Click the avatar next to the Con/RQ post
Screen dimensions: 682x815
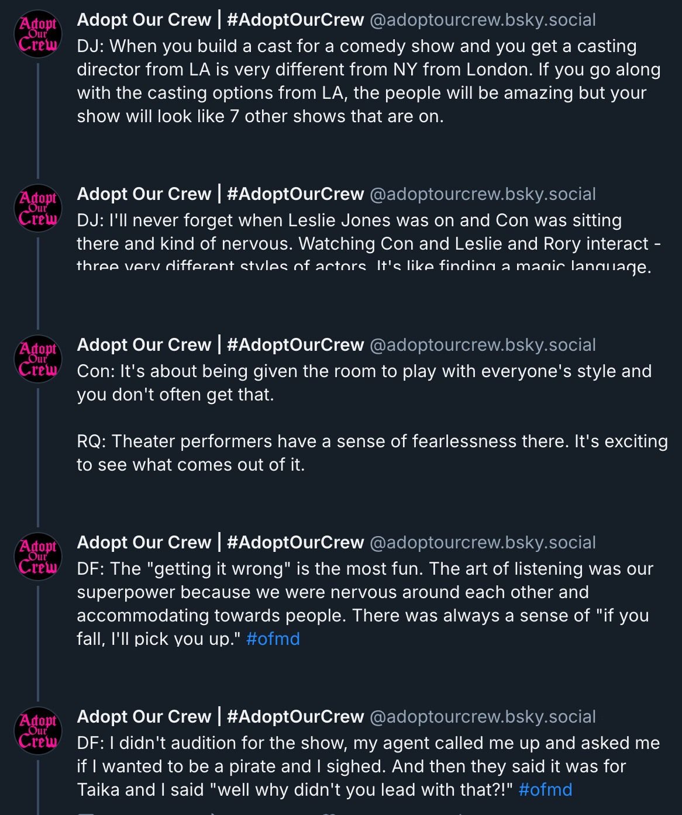38,359
